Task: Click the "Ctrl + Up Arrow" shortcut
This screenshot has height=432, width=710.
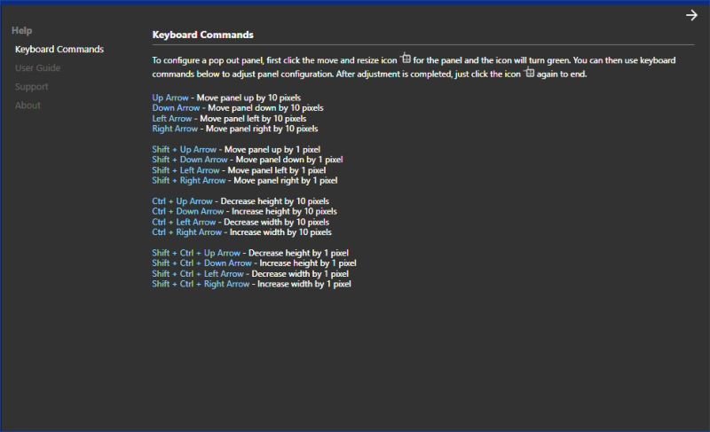Action: [x=182, y=201]
